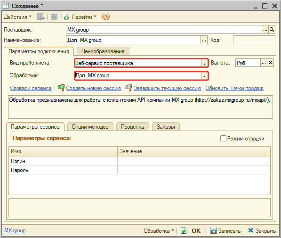The width and height of the screenshot is (281, 238).
Task: Open the Опции методов tab
Action: 90,127
